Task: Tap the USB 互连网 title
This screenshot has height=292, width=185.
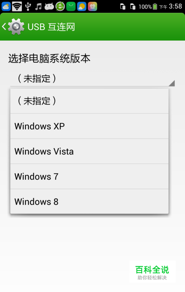Action: 51,27
